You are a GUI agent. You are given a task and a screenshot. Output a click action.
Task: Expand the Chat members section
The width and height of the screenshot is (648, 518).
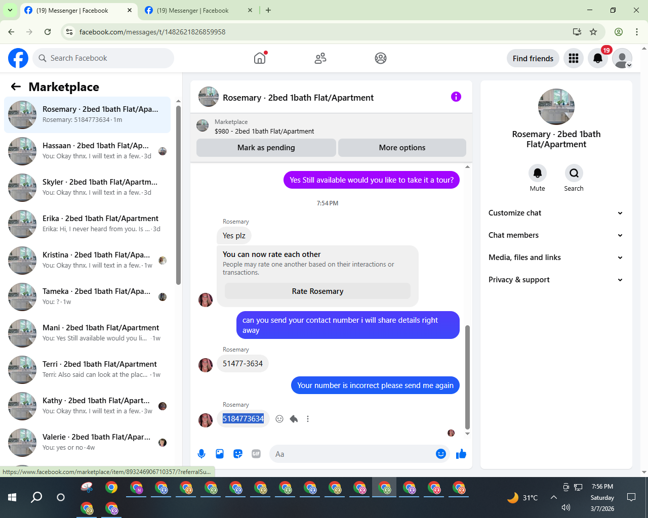tap(556, 235)
